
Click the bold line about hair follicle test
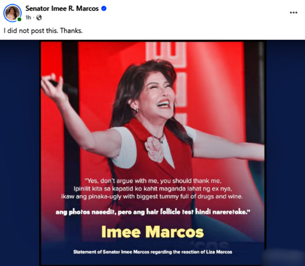click(152, 212)
